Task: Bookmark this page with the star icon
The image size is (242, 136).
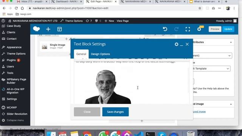Action: pos(200,8)
